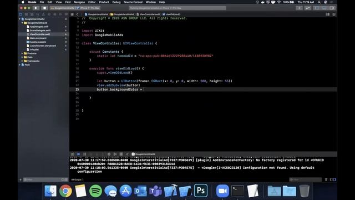
Task: Select SceneDelegate.swift in navigator
Action: [40, 31]
